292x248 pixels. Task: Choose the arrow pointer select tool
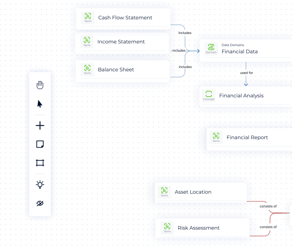coord(40,104)
